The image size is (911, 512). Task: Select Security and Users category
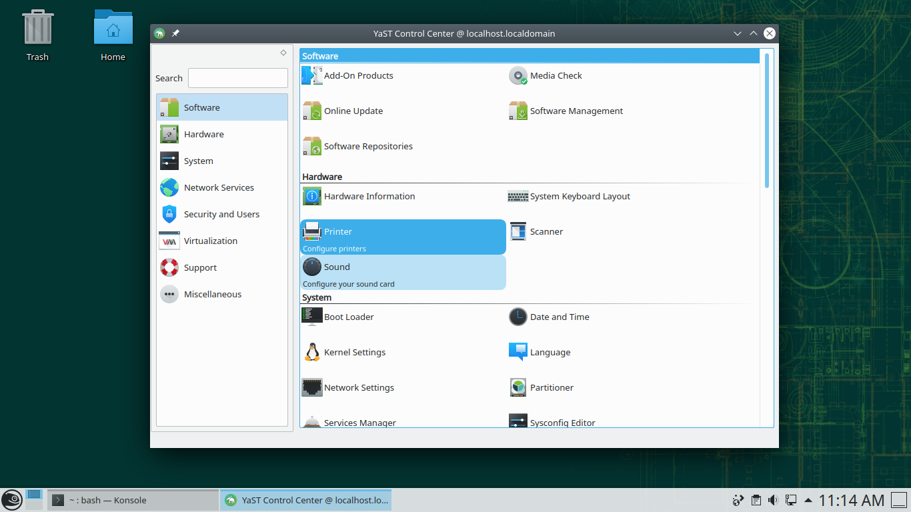tap(222, 214)
